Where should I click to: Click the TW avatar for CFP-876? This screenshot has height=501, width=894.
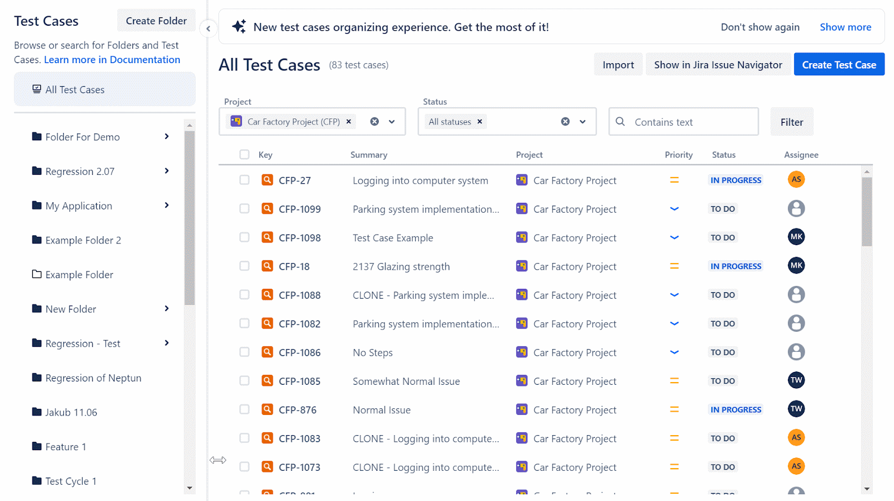tap(796, 409)
